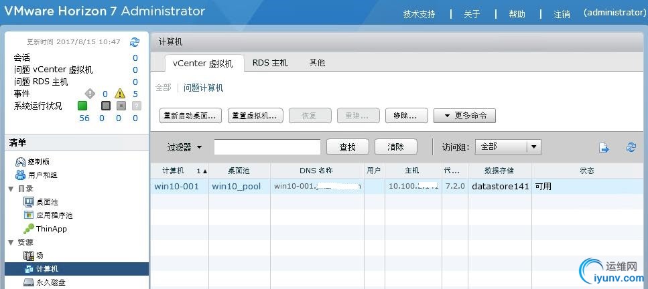The image size is (648, 289).
Task: Click the 恢复 button
Action: click(310, 116)
